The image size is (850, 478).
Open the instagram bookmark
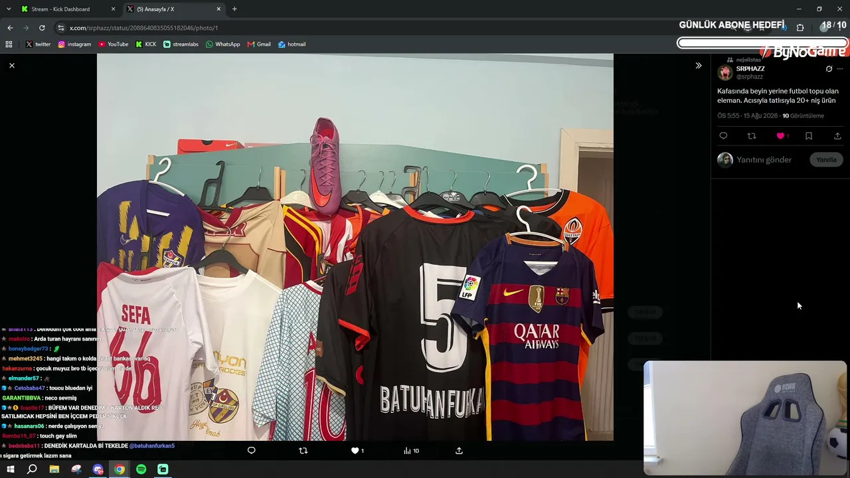[x=74, y=44]
